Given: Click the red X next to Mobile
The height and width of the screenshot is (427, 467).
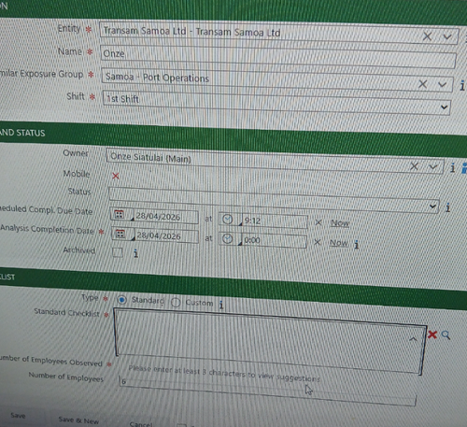Looking at the screenshot, I should click(116, 176).
